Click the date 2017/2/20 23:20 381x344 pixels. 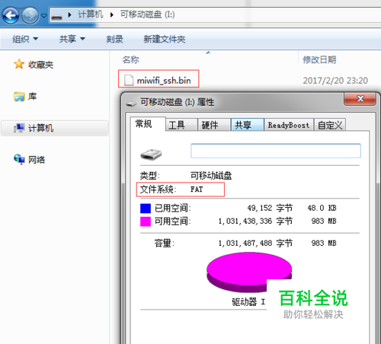click(335, 81)
